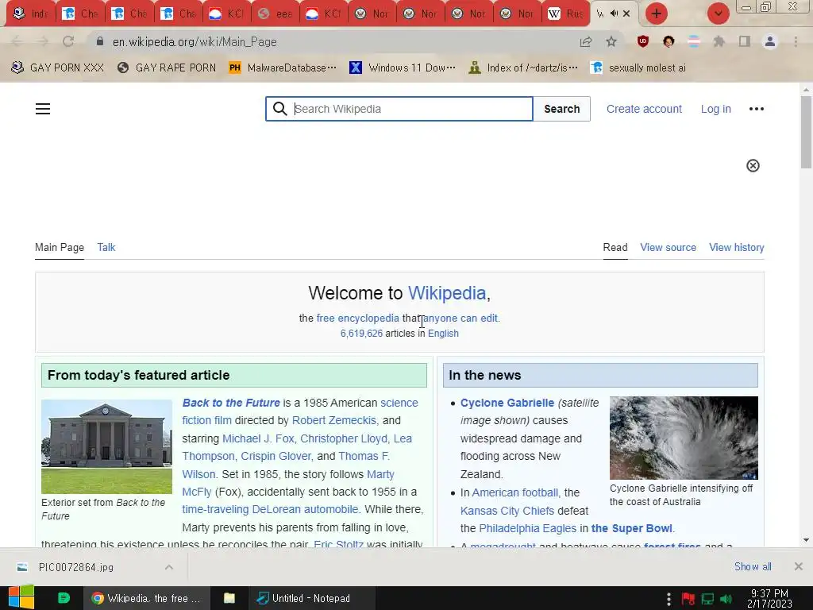This screenshot has height=610, width=813.
Task: Share this page using the share icon
Action: (586, 41)
